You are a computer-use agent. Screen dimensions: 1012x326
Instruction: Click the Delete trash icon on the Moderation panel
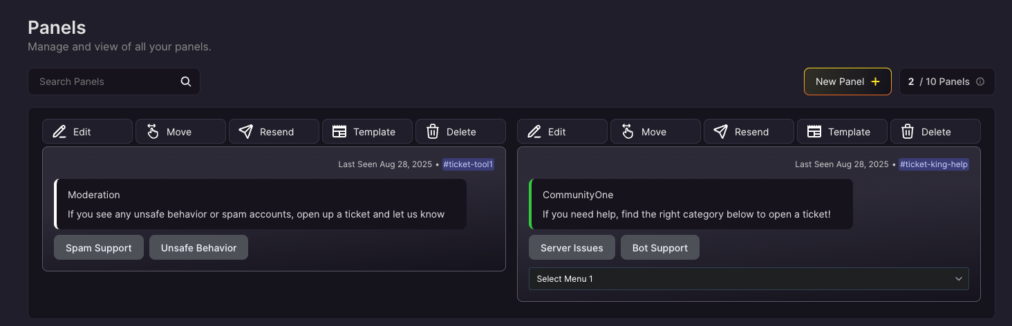[433, 132]
